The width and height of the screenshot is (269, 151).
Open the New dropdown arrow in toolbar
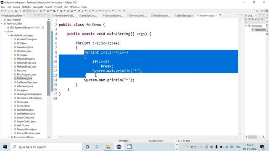(x=5, y=11)
